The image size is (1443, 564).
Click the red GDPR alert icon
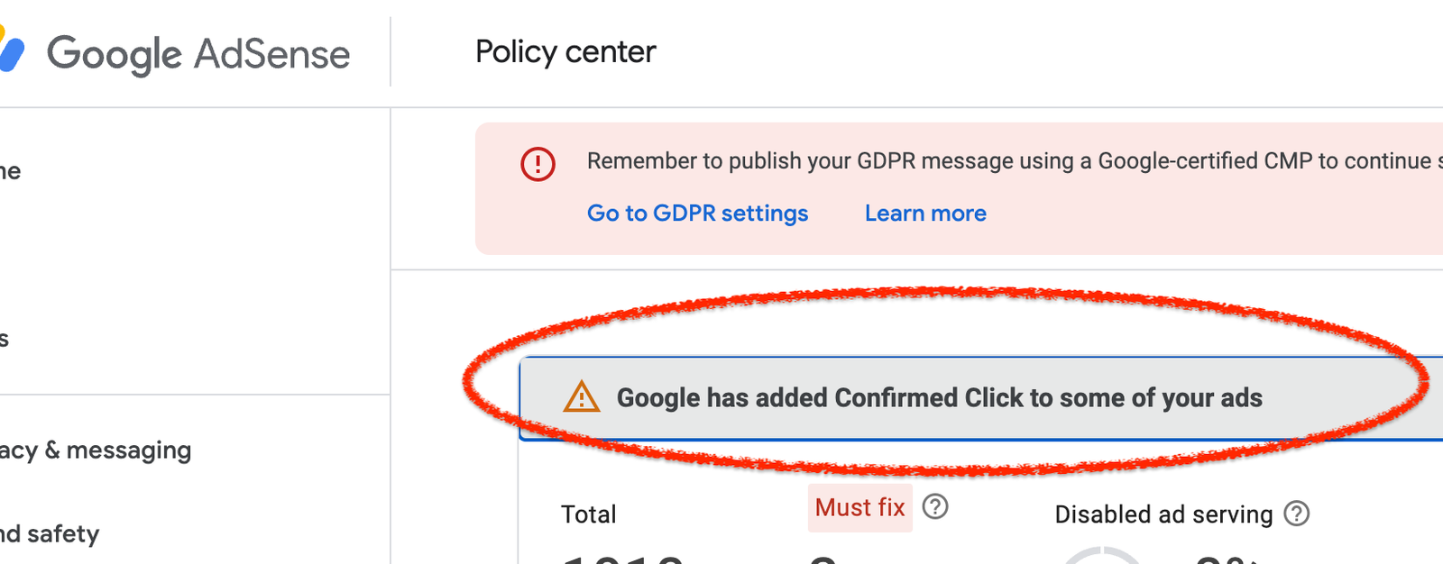click(538, 163)
